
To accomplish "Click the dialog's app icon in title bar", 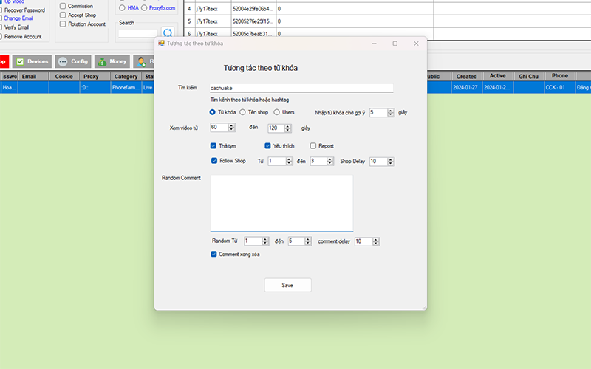I will click(161, 44).
